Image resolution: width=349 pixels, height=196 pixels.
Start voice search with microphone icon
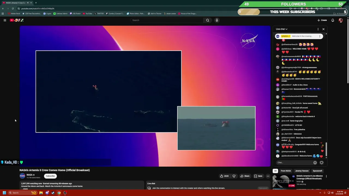pos(217,20)
